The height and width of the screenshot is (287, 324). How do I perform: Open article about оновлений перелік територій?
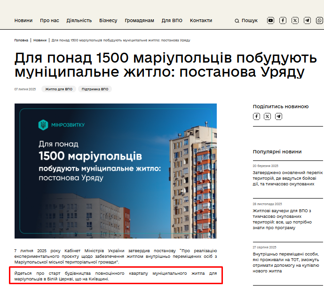click(x=288, y=178)
